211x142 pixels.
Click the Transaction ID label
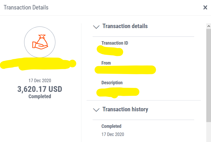[115, 43]
